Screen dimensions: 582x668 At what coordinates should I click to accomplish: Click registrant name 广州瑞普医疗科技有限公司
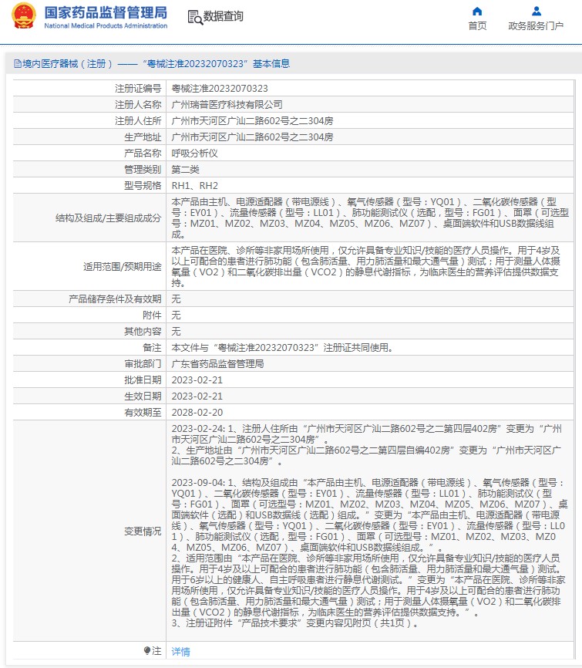coord(227,104)
